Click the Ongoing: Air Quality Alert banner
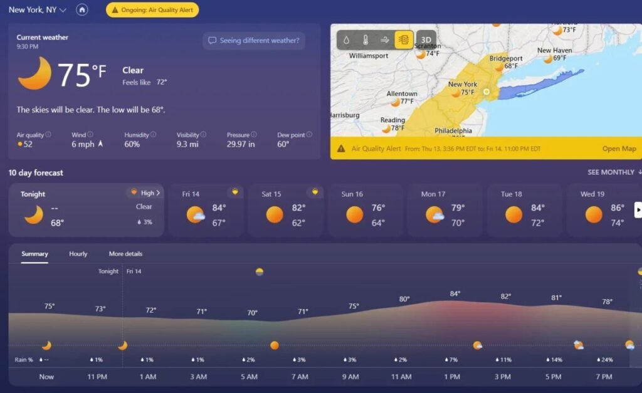The width and height of the screenshot is (642, 393). (x=152, y=10)
